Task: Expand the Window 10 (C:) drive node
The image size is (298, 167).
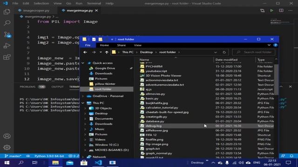Action: coord(85,145)
